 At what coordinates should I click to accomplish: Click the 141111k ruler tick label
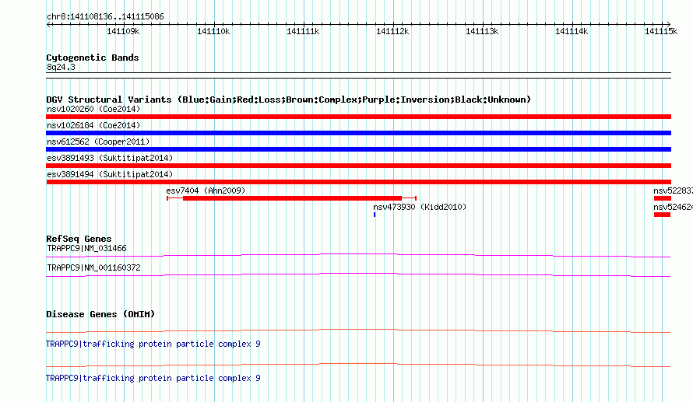[x=303, y=31]
